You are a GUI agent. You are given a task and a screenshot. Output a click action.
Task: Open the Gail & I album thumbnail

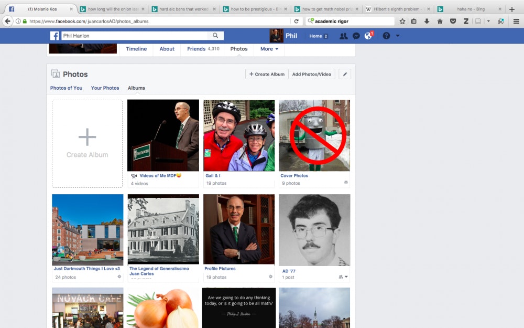(x=239, y=135)
